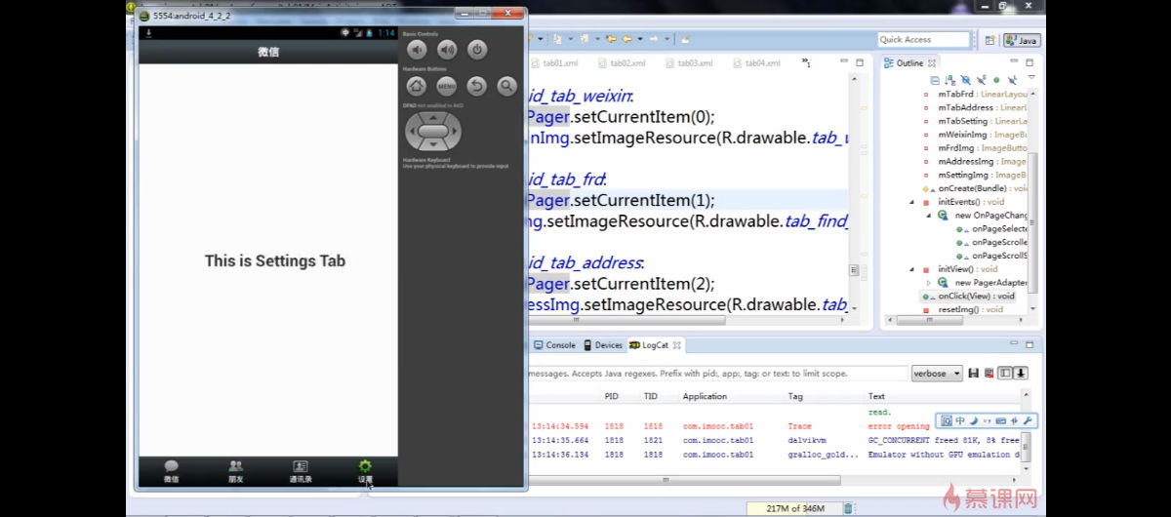Open the tab01.xml editor tab
Screen dimensions: 1171x517
pyautogui.click(x=553, y=63)
